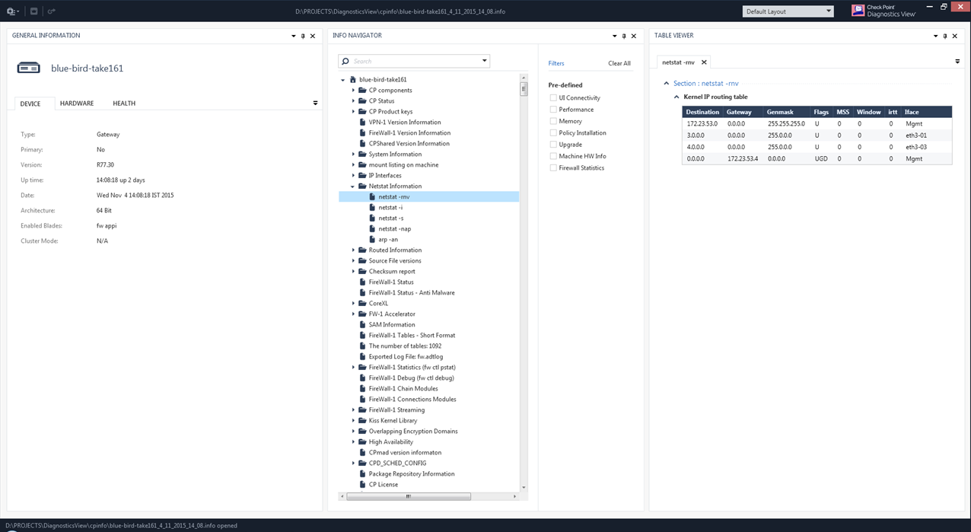Image resolution: width=971 pixels, height=532 pixels.
Task: Collapse the Section : netstat -rnv group
Action: point(667,84)
